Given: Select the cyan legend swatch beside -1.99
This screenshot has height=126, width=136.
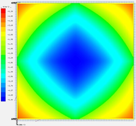Looking at the screenshot, I should pyautogui.click(x=3, y=71).
